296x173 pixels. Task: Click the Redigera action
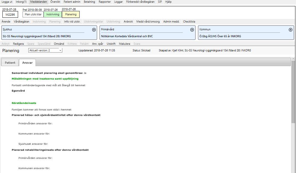tap(18, 44)
